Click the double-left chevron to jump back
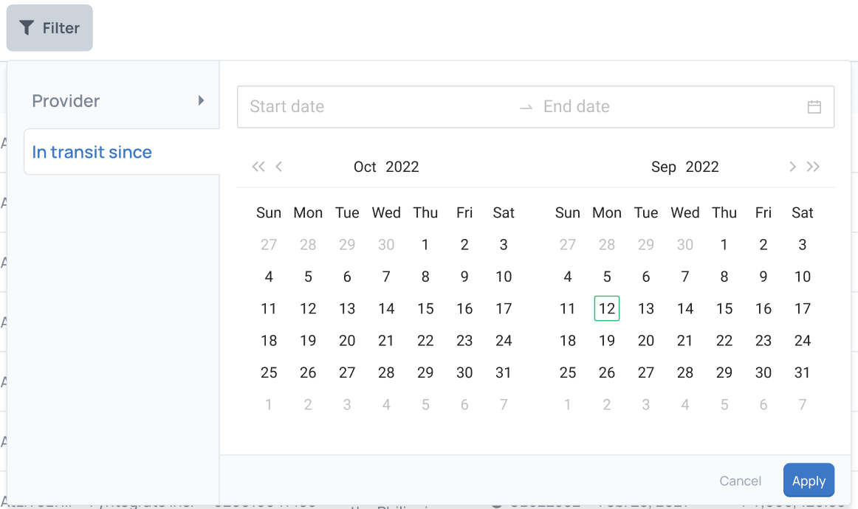The image size is (858, 509). tap(258, 167)
